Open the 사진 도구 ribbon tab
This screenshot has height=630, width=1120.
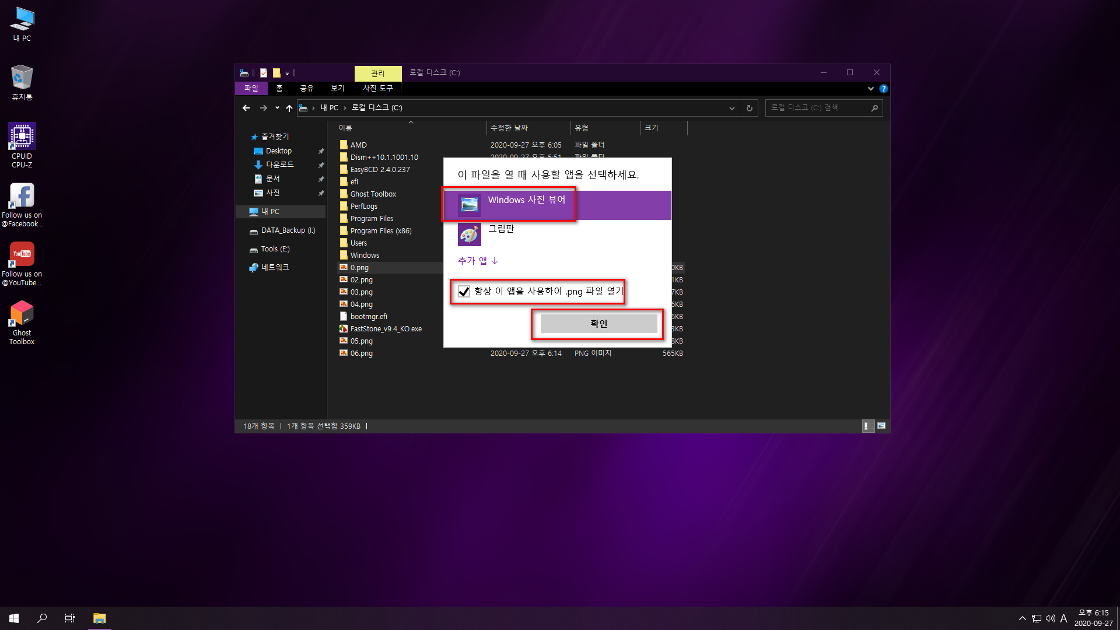(x=378, y=88)
